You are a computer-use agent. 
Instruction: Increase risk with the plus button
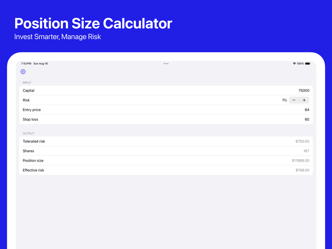click(x=304, y=100)
